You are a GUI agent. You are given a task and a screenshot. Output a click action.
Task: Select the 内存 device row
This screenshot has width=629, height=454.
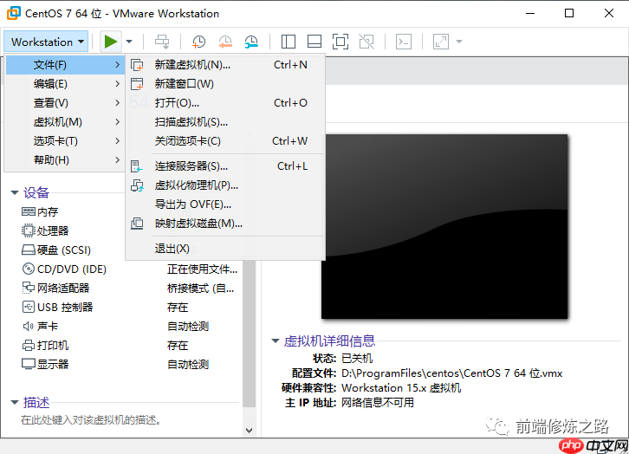pyautogui.click(x=131, y=211)
